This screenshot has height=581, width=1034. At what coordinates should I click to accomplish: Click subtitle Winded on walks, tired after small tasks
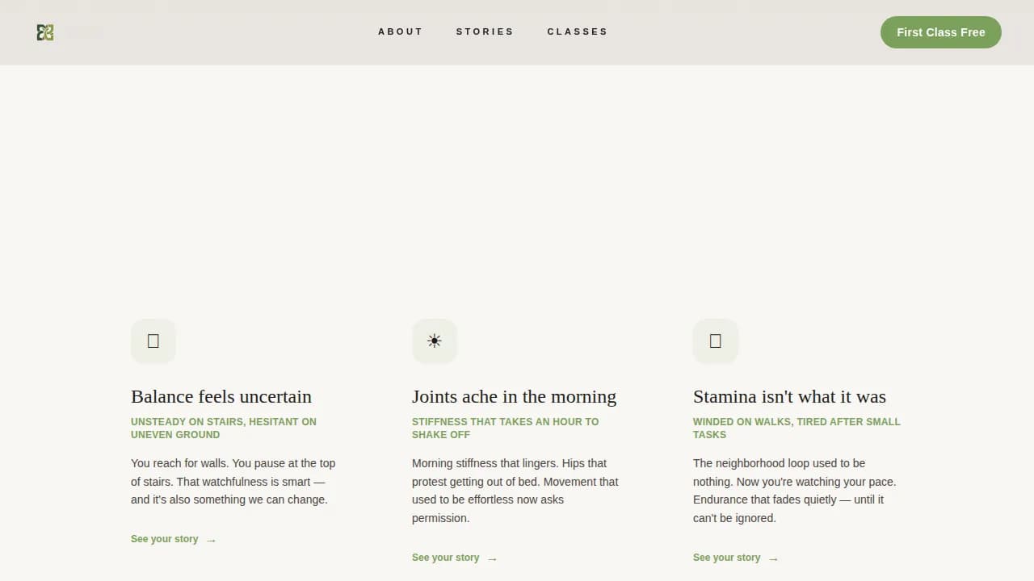797,428
